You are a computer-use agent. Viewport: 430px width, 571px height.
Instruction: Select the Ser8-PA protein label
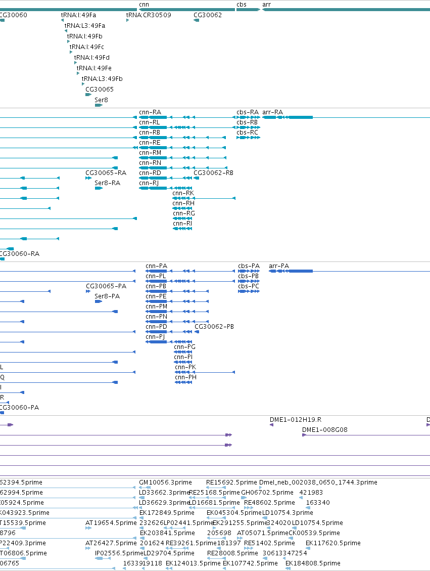click(107, 296)
